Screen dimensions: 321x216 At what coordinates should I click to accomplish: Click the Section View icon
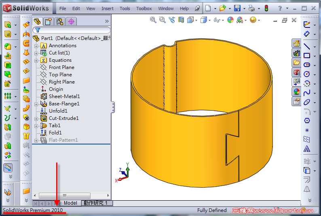tap(181, 20)
